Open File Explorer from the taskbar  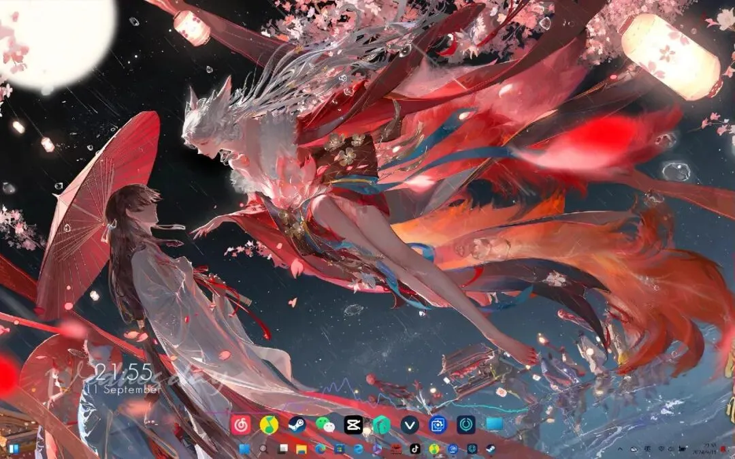[x=301, y=449]
